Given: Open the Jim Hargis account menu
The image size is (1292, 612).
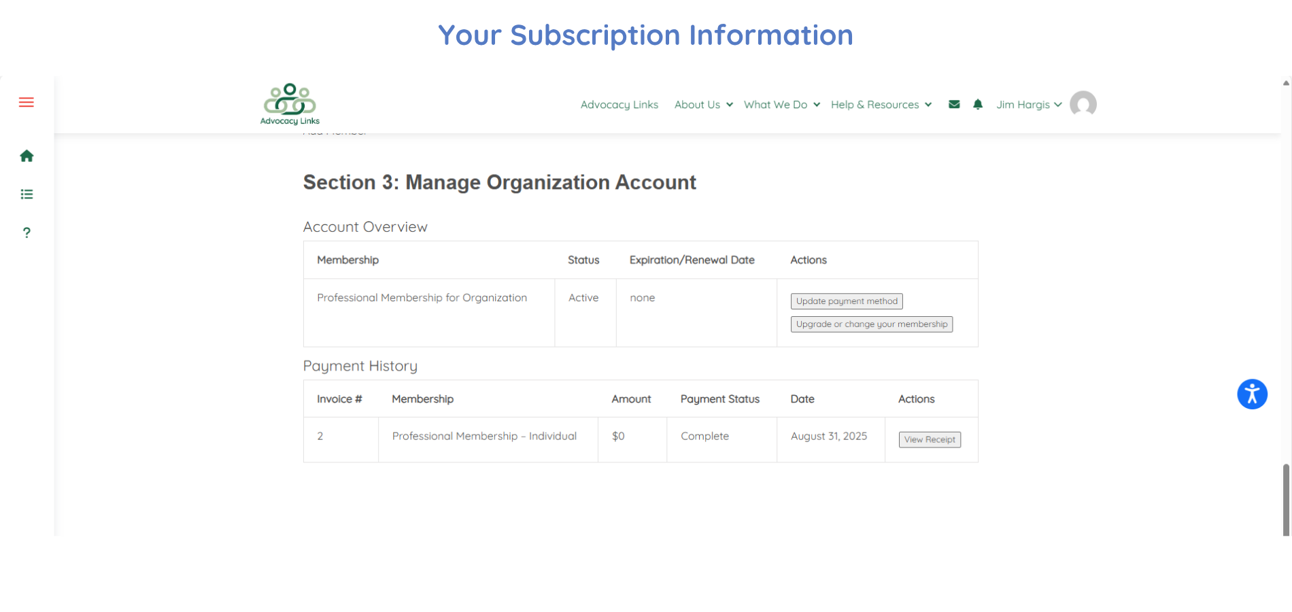Looking at the screenshot, I should click(1028, 105).
